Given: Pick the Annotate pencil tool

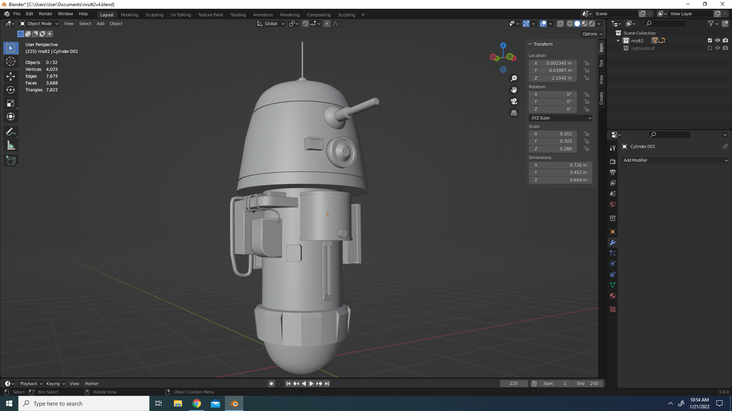Looking at the screenshot, I should click(x=11, y=132).
